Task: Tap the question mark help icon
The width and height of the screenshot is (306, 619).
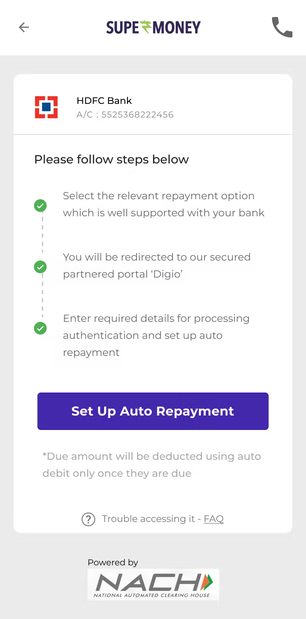Action: point(88,519)
